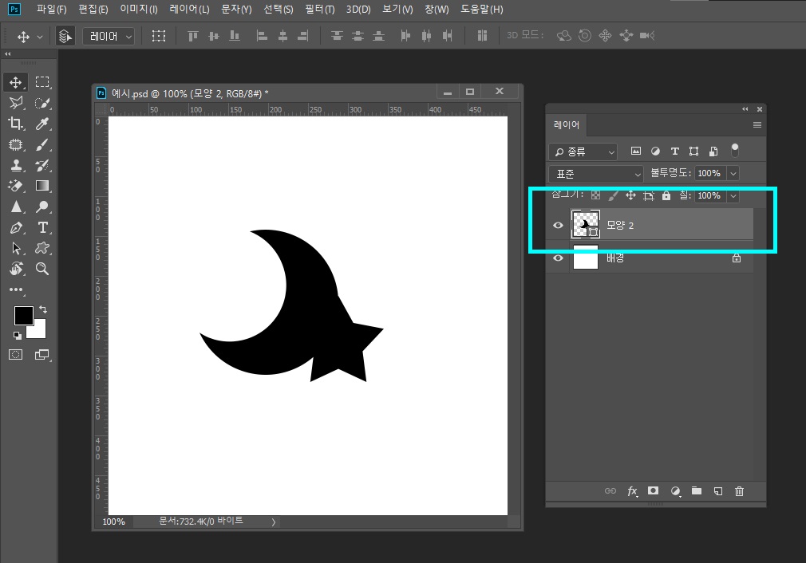
Task: Open the Layers panel options menu
Action: point(757,125)
